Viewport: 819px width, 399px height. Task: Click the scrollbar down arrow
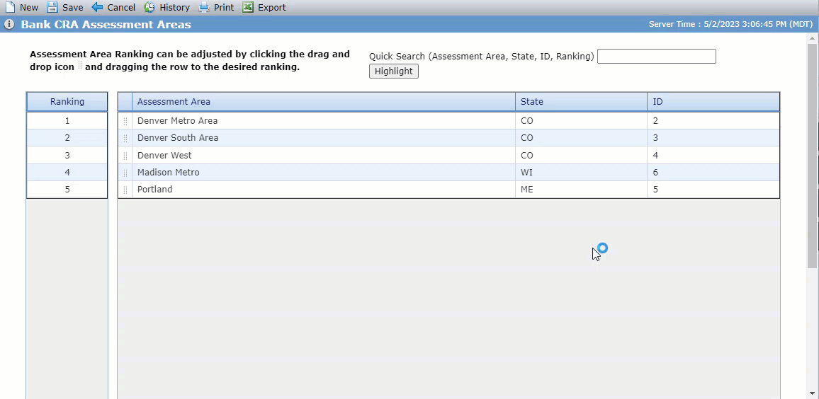[x=813, y=393]
